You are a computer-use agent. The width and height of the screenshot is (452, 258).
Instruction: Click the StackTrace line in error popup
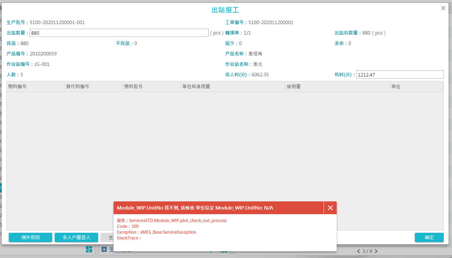point(129,238)
